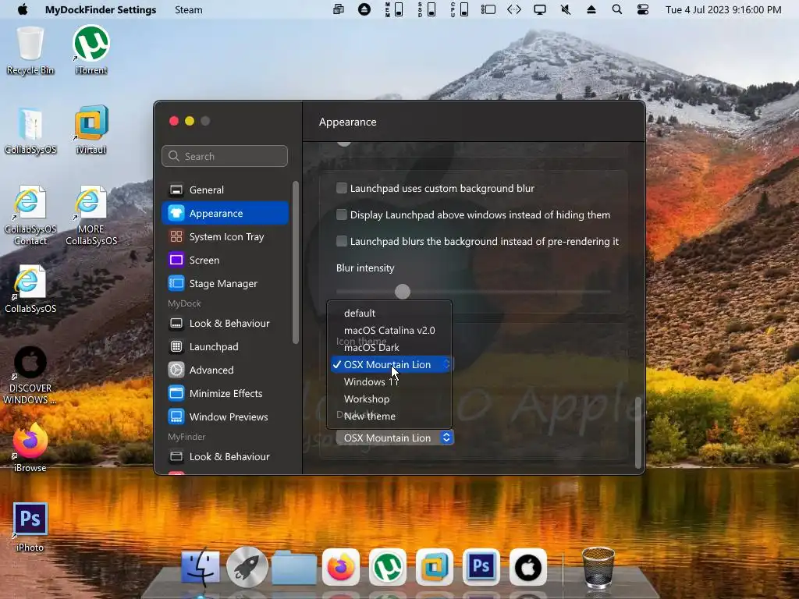The height and width of the screenshot is (599, 799).
Task: Click the date and time in menu bar
Action: tap(723, 9)
